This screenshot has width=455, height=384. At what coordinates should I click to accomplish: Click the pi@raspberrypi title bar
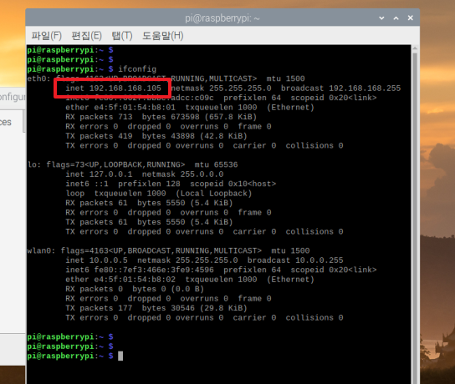222,18
